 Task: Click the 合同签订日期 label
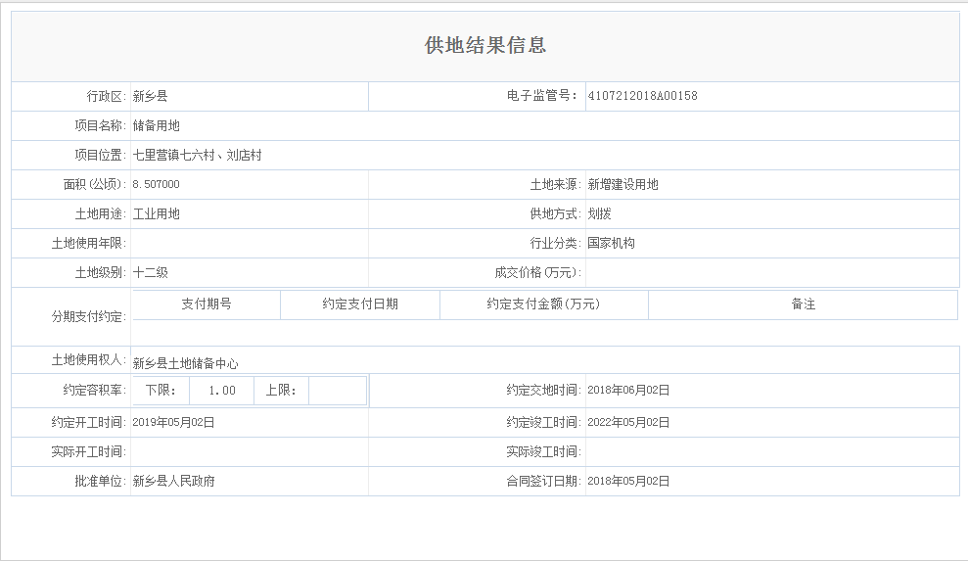click(x=544, y=481)
